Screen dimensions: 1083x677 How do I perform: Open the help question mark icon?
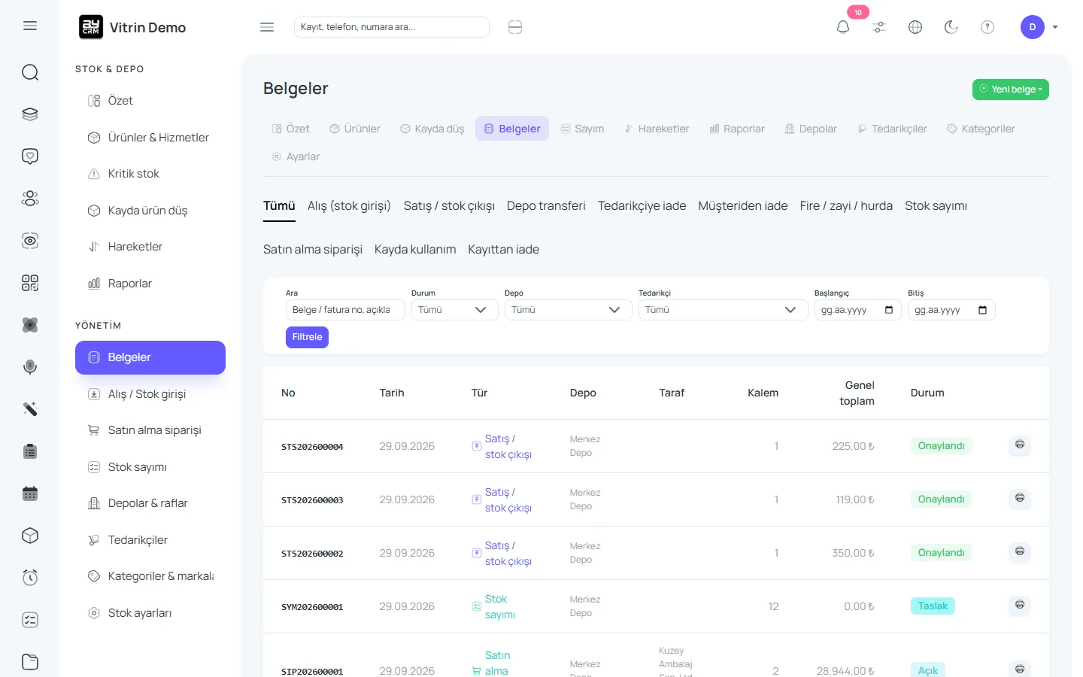987,27
